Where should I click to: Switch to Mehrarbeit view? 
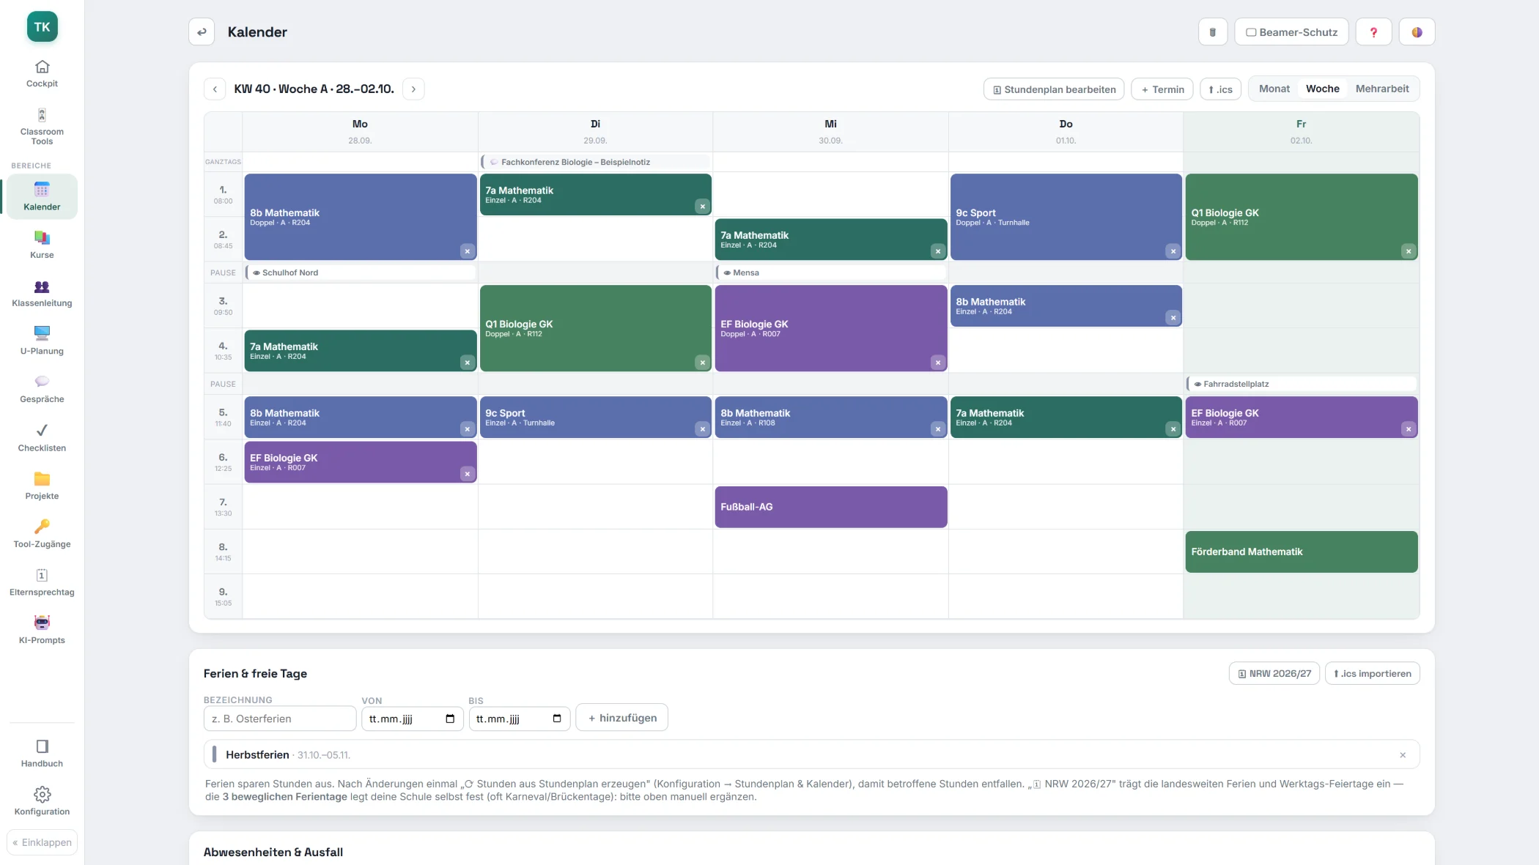click(x=1382, y=89)
